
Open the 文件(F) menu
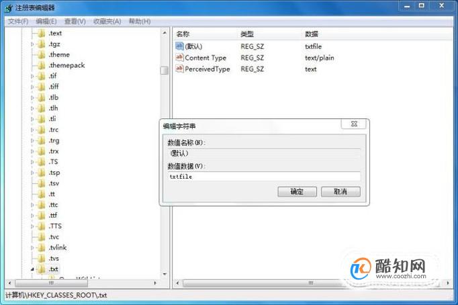pyautogui.click(x=18, y=21)
